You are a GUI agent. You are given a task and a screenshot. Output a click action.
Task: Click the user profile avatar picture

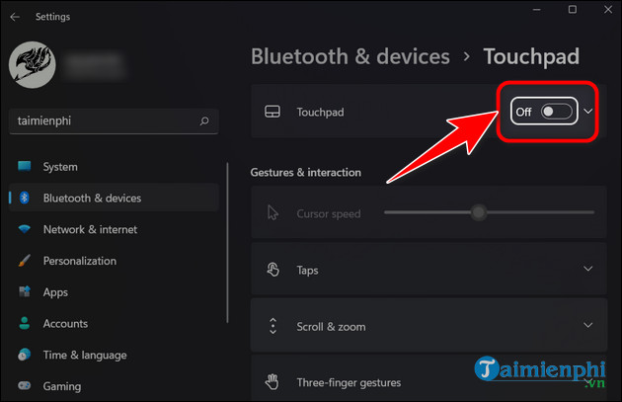pyautogui.click(x=33, y=64)
